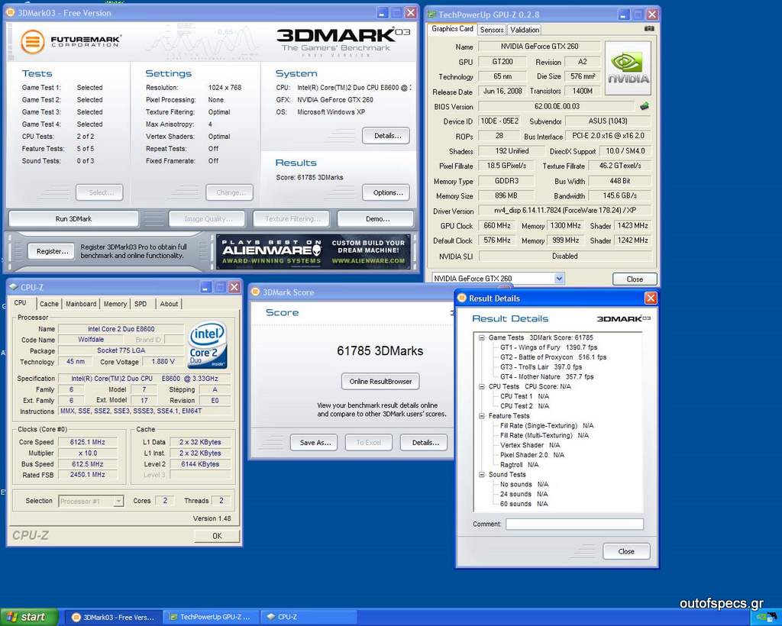Switch to TechPowerUp GPU-Z taskbar button
The width and height of the screenshot is (782, 626).
tap(211, 617)
